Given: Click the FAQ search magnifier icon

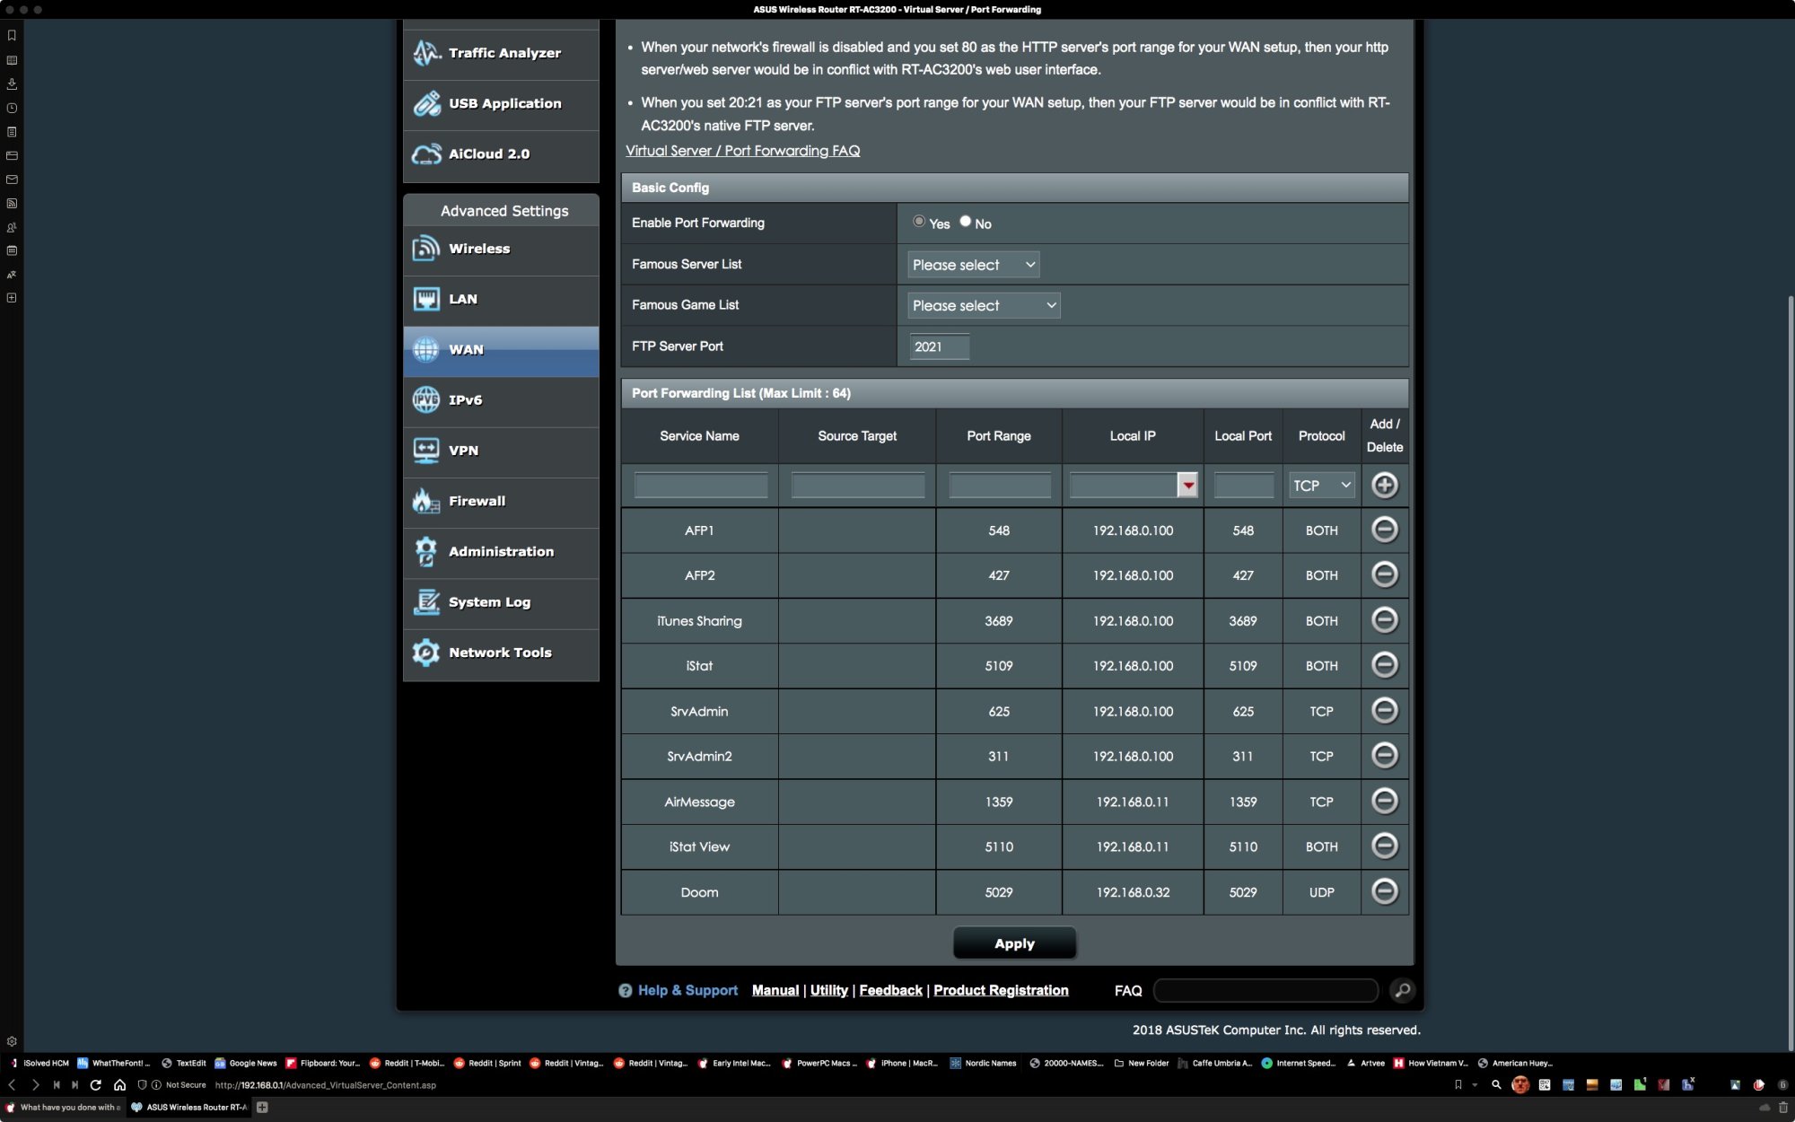Looking at the screenshot, I should pos(1402,990).
